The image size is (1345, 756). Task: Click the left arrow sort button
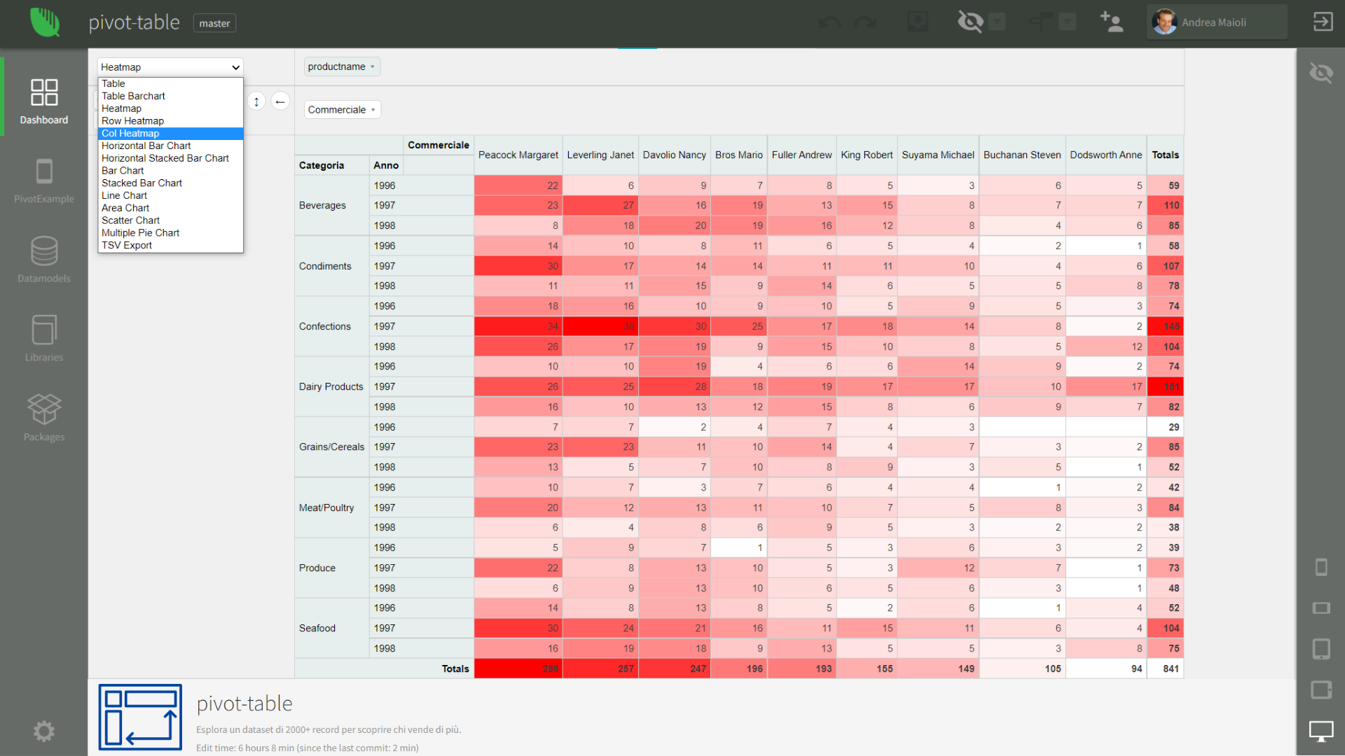click(x=280, y=101)
